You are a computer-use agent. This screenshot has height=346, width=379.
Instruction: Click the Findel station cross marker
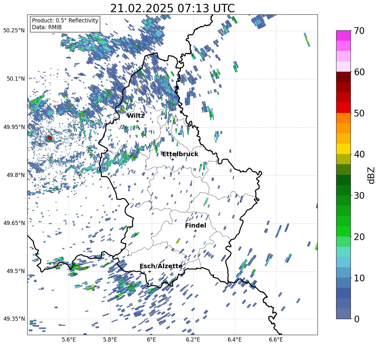pyautogui.click(x=195, y=231)
